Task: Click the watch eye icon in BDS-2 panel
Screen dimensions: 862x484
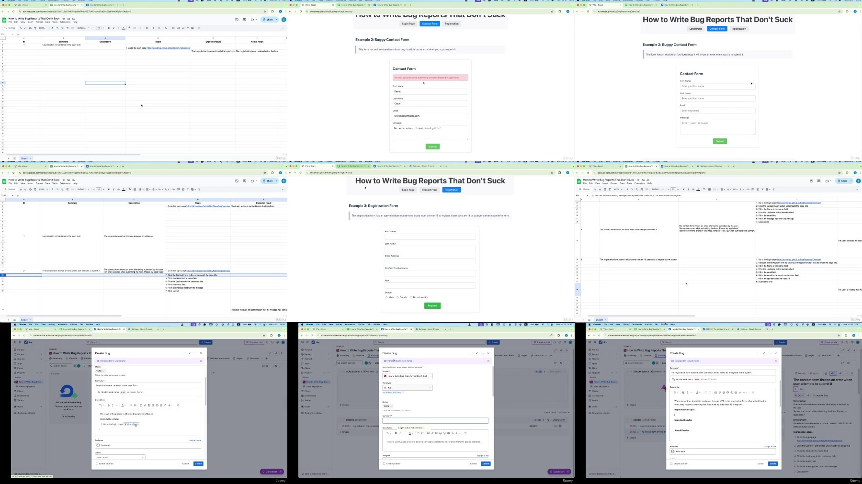Action: pos(833,373)
